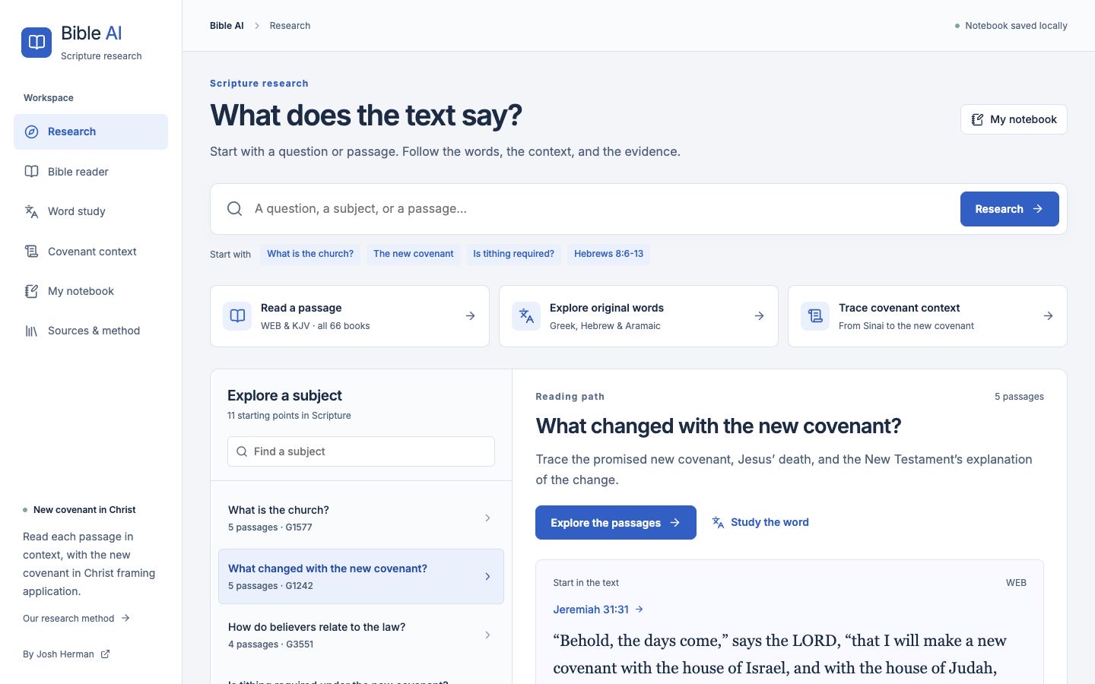Click the Sources & method library icon
The height and width of the screenshot is (684, 1095).
(x=32, y=331)
